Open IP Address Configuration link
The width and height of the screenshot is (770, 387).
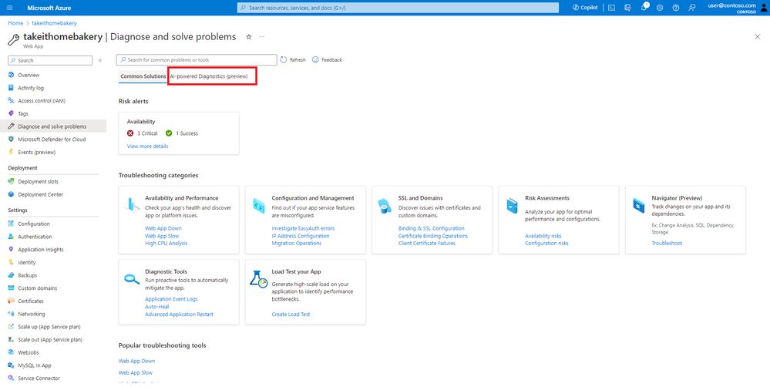pyautogui.click(x=301, y=236)
